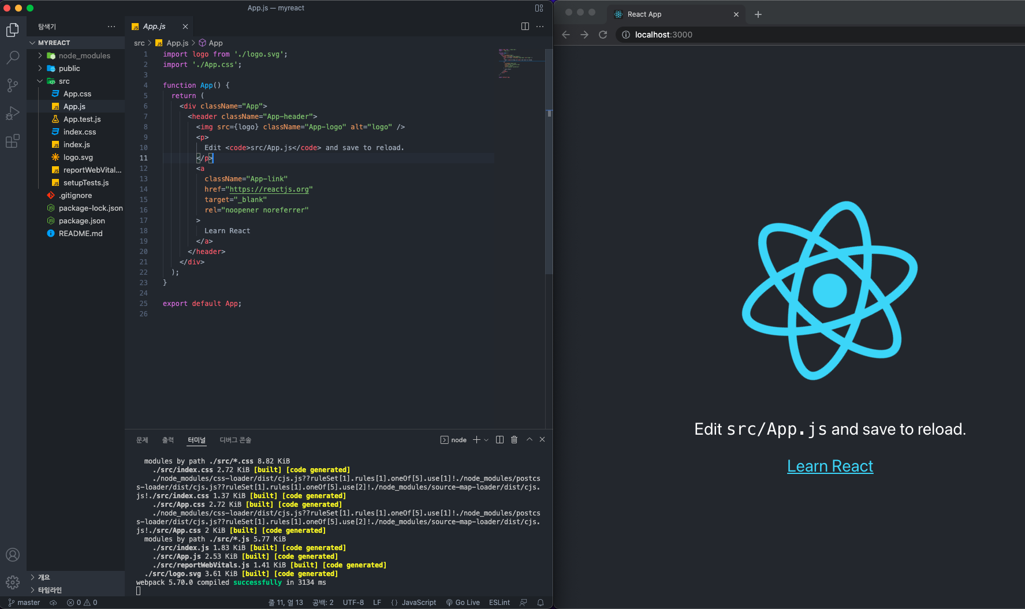The image size is (1025, 609).
Task: Customize layout from the title bar icon
Action: point(539,8)
